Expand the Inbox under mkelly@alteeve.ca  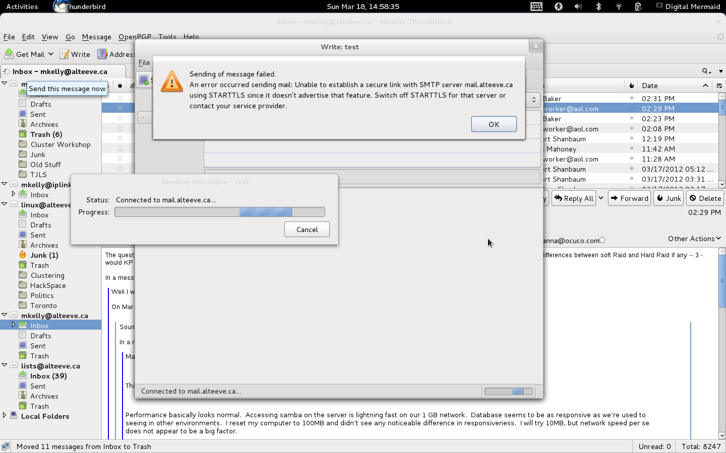click(14, 325)
